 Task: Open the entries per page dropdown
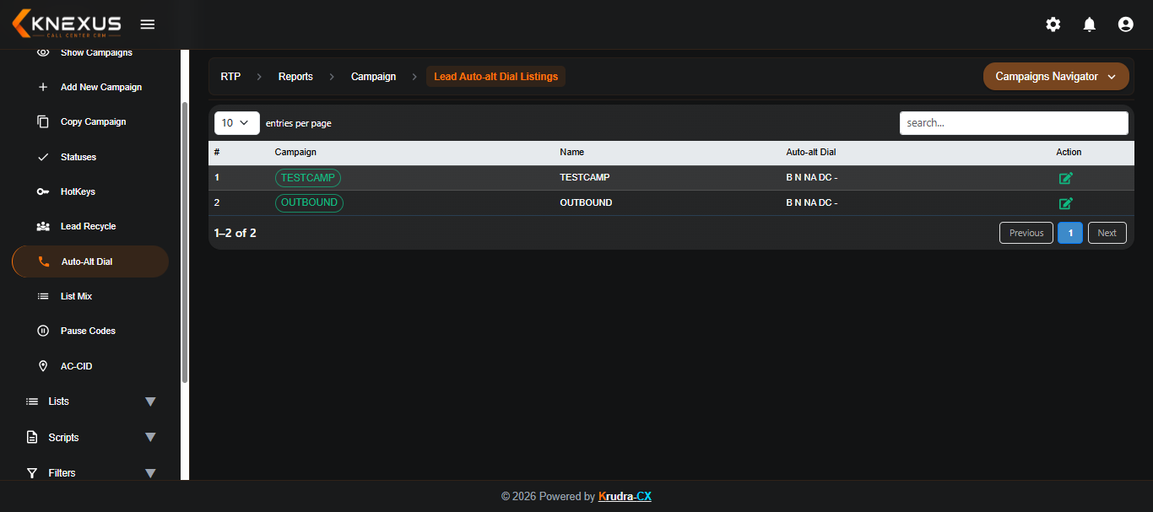237,122
